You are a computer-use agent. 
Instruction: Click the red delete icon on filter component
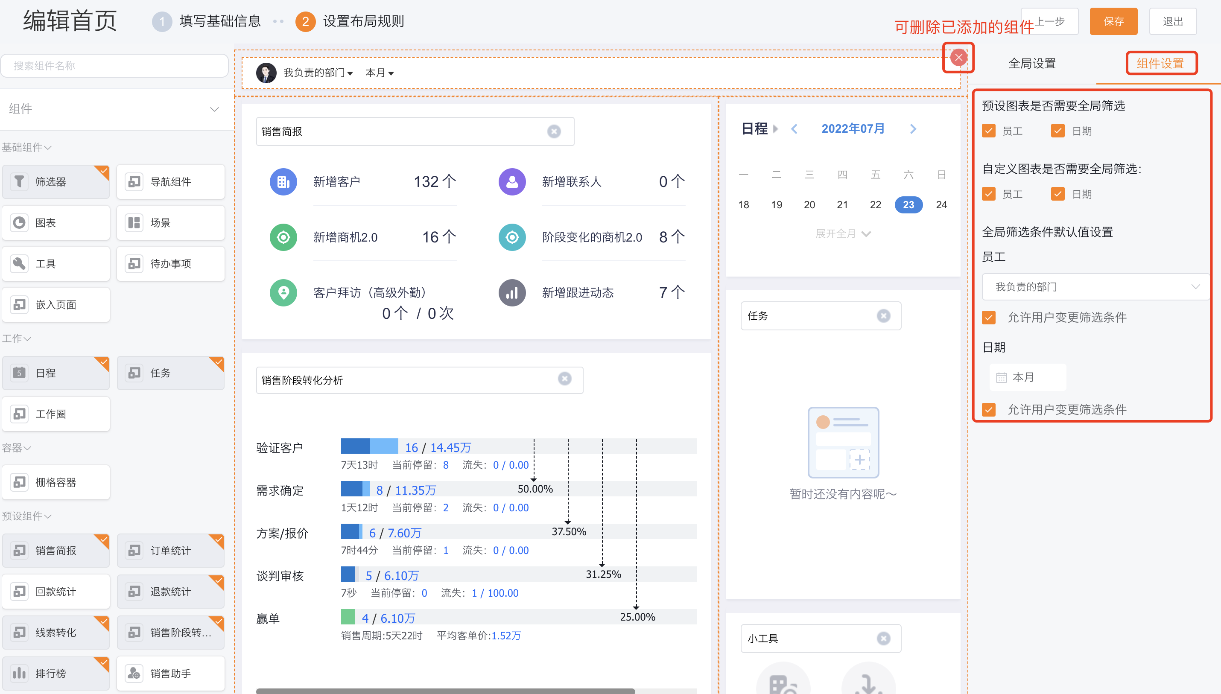click(958, 58)
